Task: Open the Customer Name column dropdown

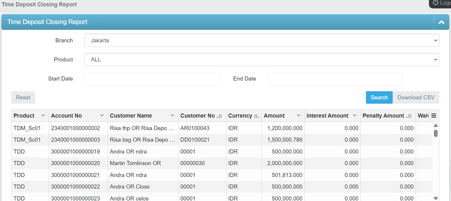Action: coord(172,115)
